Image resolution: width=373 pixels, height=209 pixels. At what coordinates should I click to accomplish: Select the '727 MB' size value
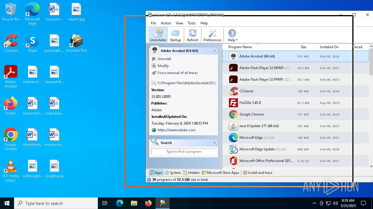pos(303,114)
